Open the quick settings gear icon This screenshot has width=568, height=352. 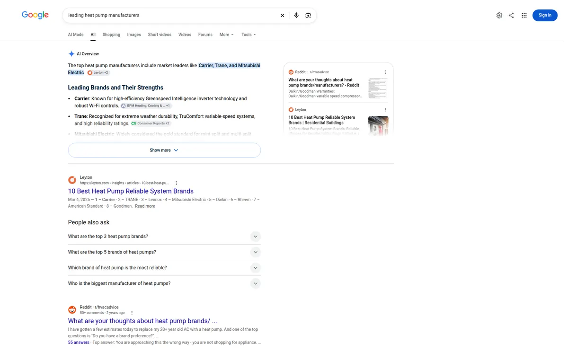[499, 15]
